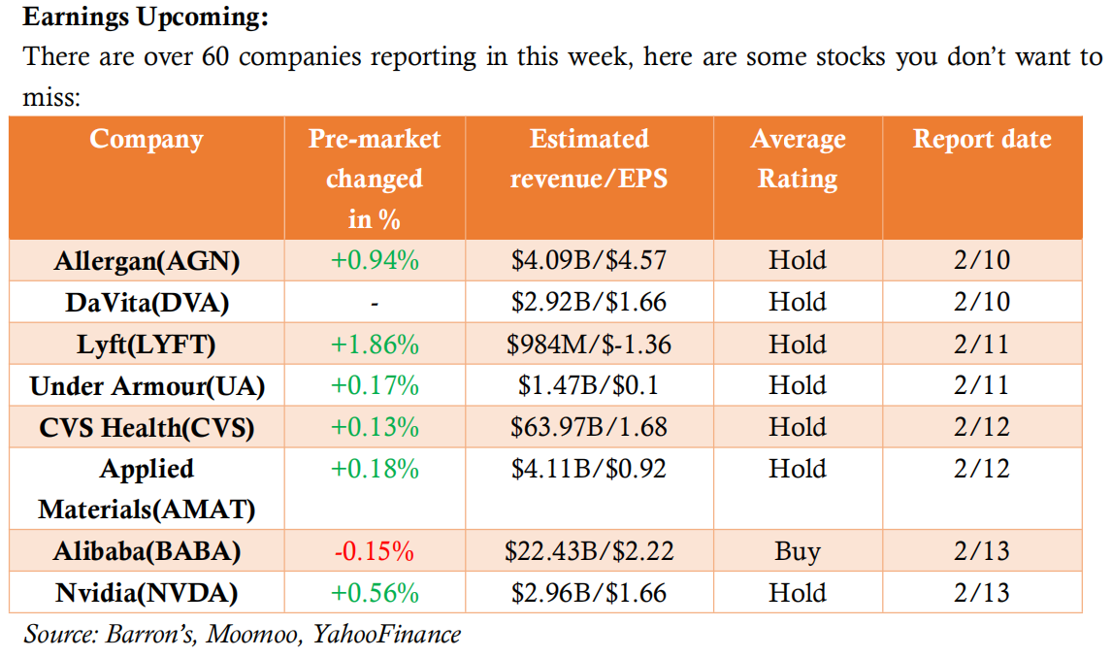Click the DaVita(DVA) company cell

tap(147, 303)
